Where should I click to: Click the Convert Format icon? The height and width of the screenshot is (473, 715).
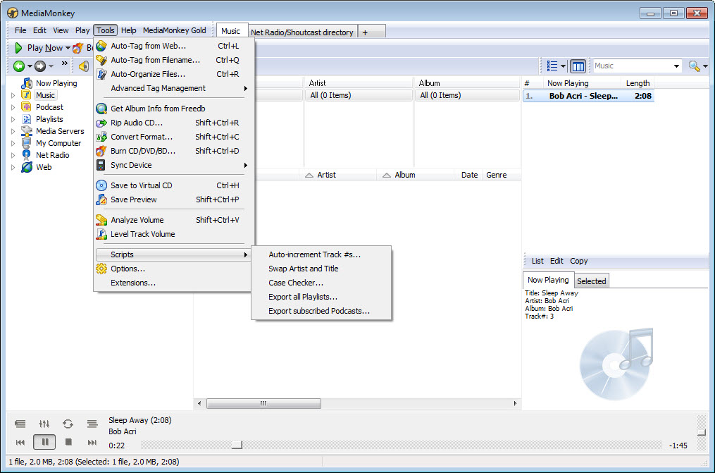coord(101,137)
